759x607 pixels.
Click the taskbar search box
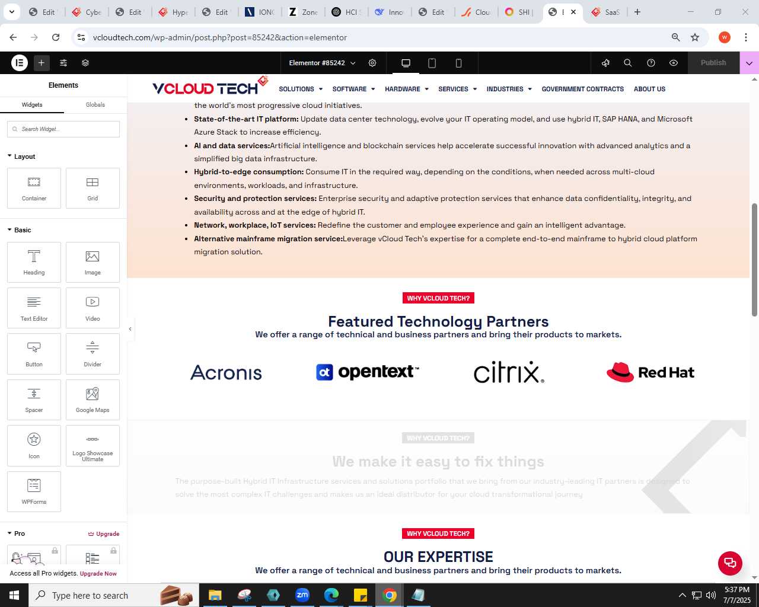click(x=113, y=595)
